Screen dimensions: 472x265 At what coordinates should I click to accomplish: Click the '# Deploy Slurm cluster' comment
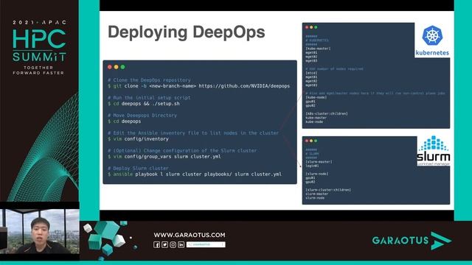(x=138, y=169)
